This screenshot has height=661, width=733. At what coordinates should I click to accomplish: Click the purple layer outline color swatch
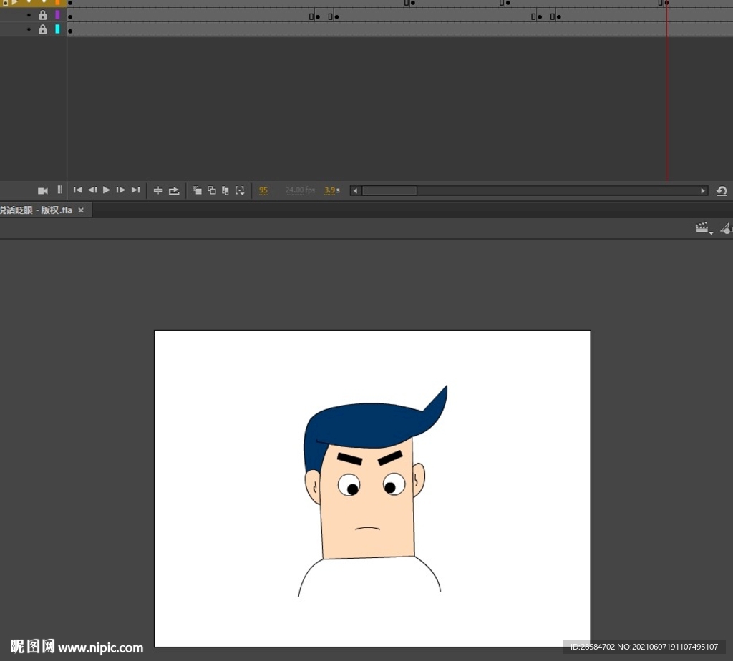[57, 16]
